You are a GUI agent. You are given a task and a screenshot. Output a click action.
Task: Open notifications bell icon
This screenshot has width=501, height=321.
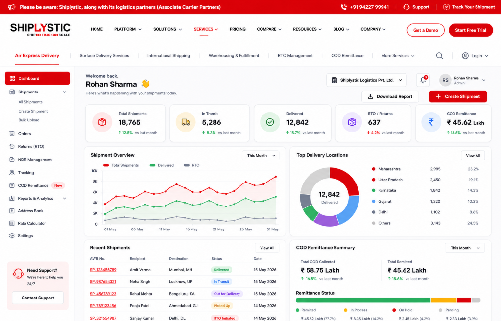[x=423, y=80]
